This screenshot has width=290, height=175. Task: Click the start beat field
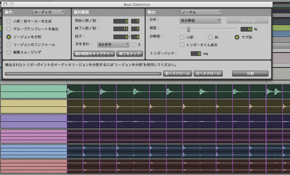click(x=135, y=21)
